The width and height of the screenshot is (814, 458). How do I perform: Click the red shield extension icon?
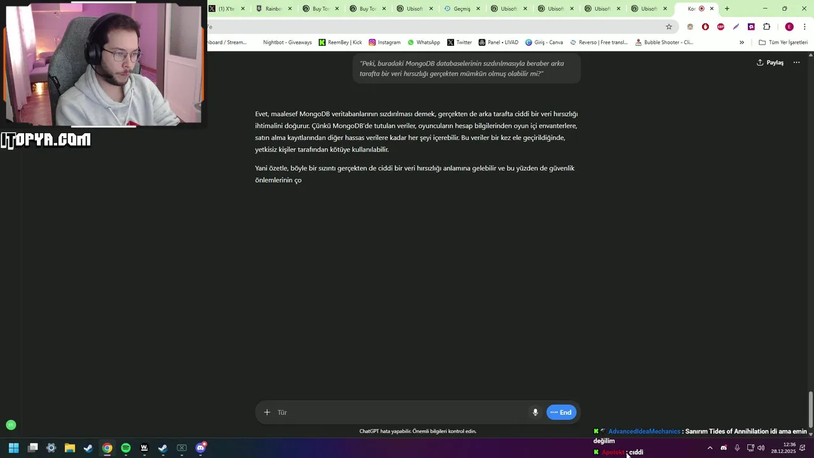[705, 27]
